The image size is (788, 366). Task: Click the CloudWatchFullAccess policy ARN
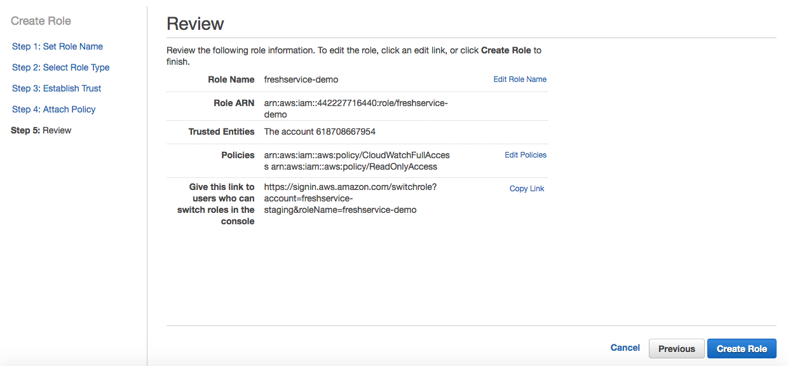point(357,154)
